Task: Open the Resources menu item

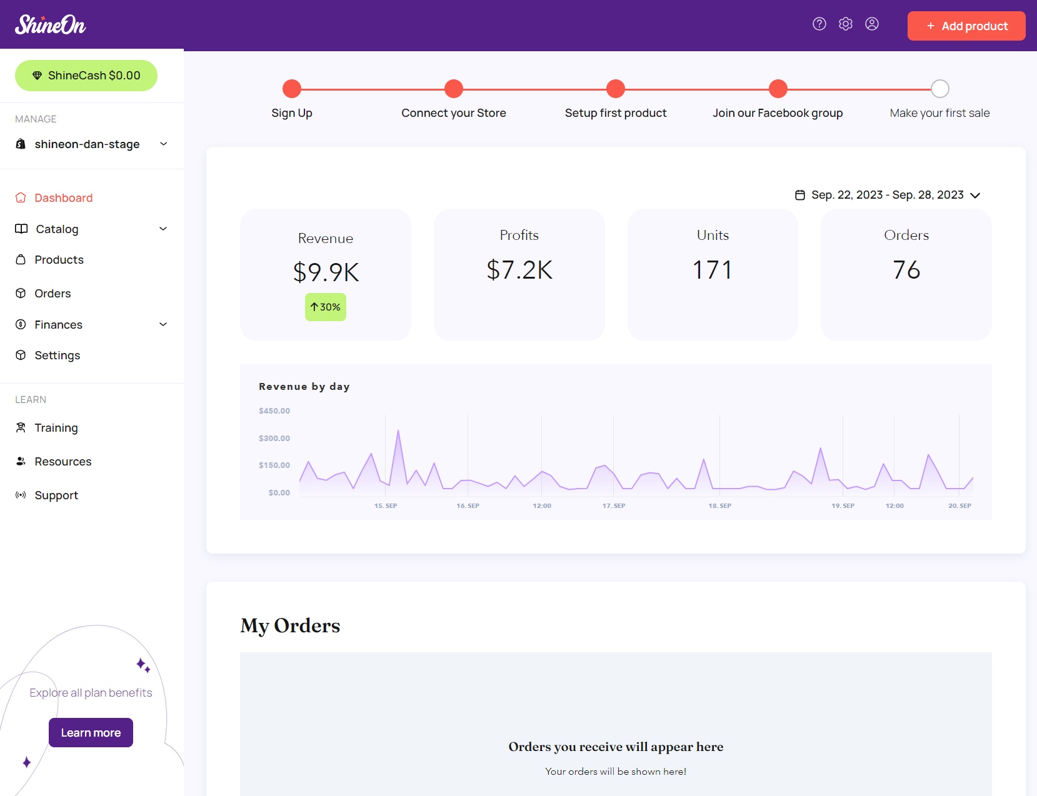Action: [x=63, y=461]
